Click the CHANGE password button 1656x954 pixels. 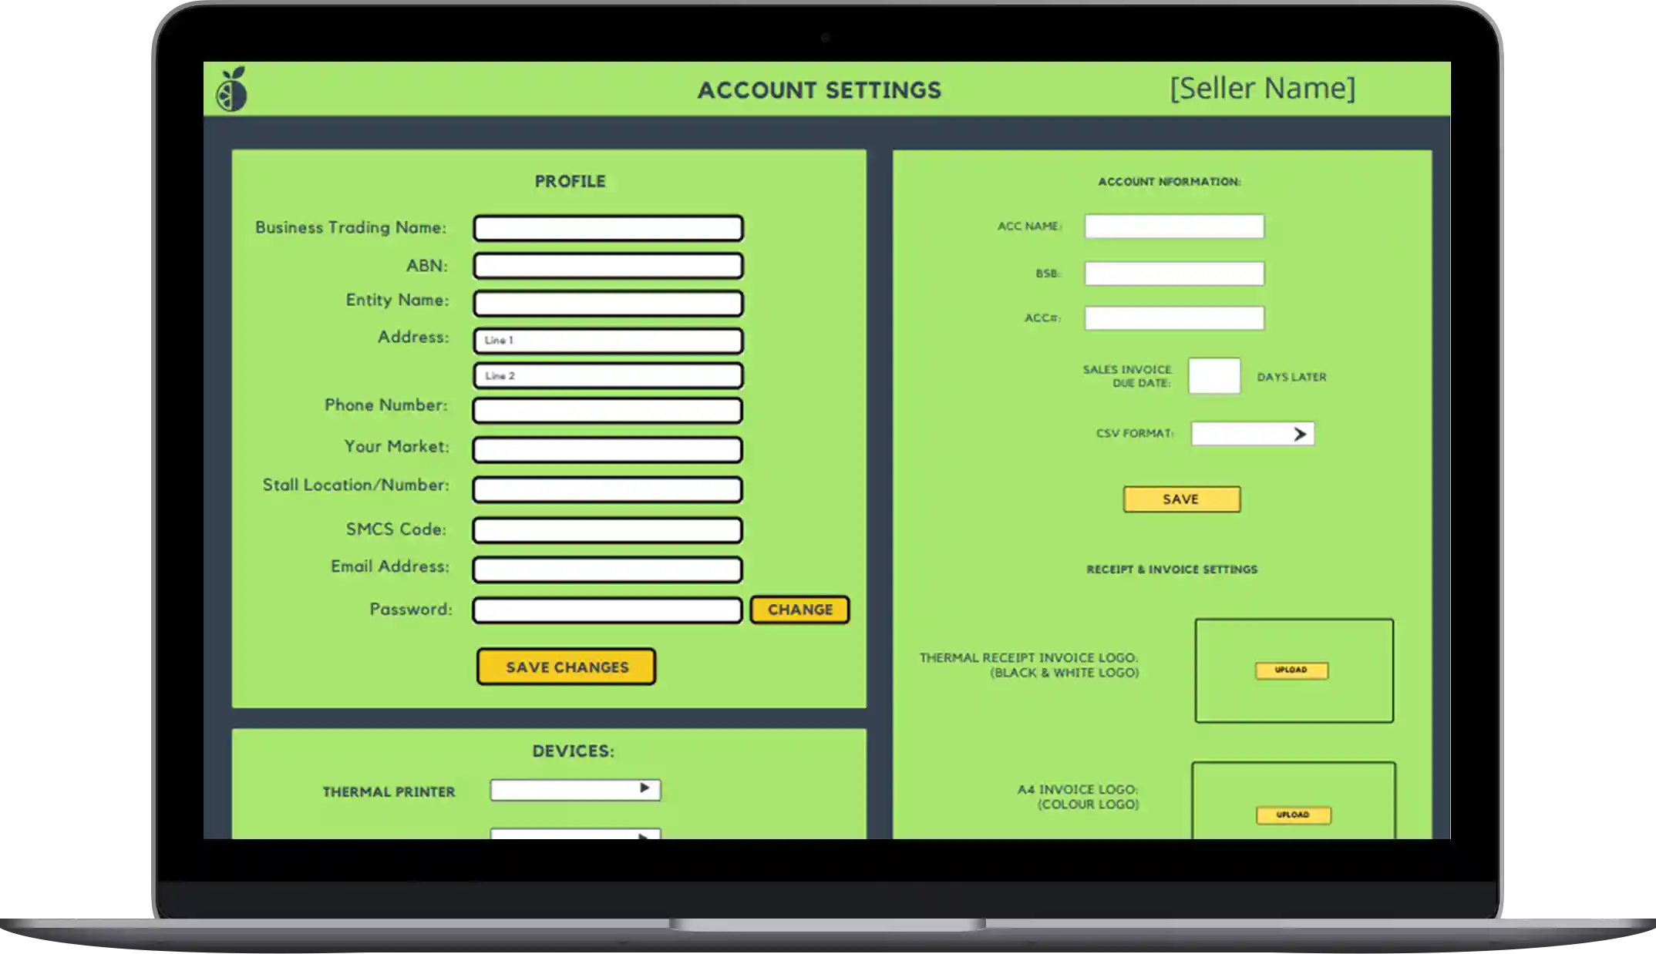pos(799,608)
